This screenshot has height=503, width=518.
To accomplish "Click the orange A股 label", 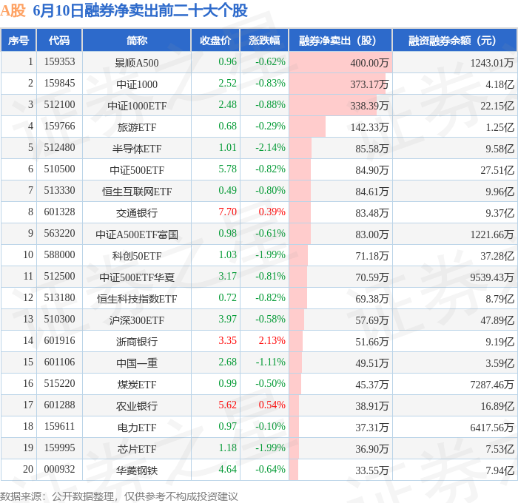I will pyautogui.click(x=13, y=10).
